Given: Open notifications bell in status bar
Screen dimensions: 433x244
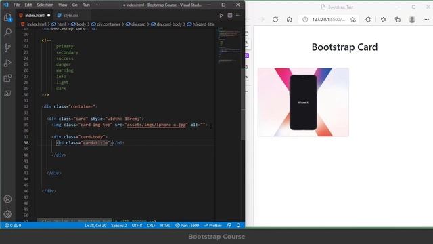Looking at the screenshot, I should 238,226.
